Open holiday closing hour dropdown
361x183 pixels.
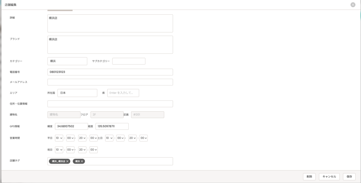pos(82,150)
